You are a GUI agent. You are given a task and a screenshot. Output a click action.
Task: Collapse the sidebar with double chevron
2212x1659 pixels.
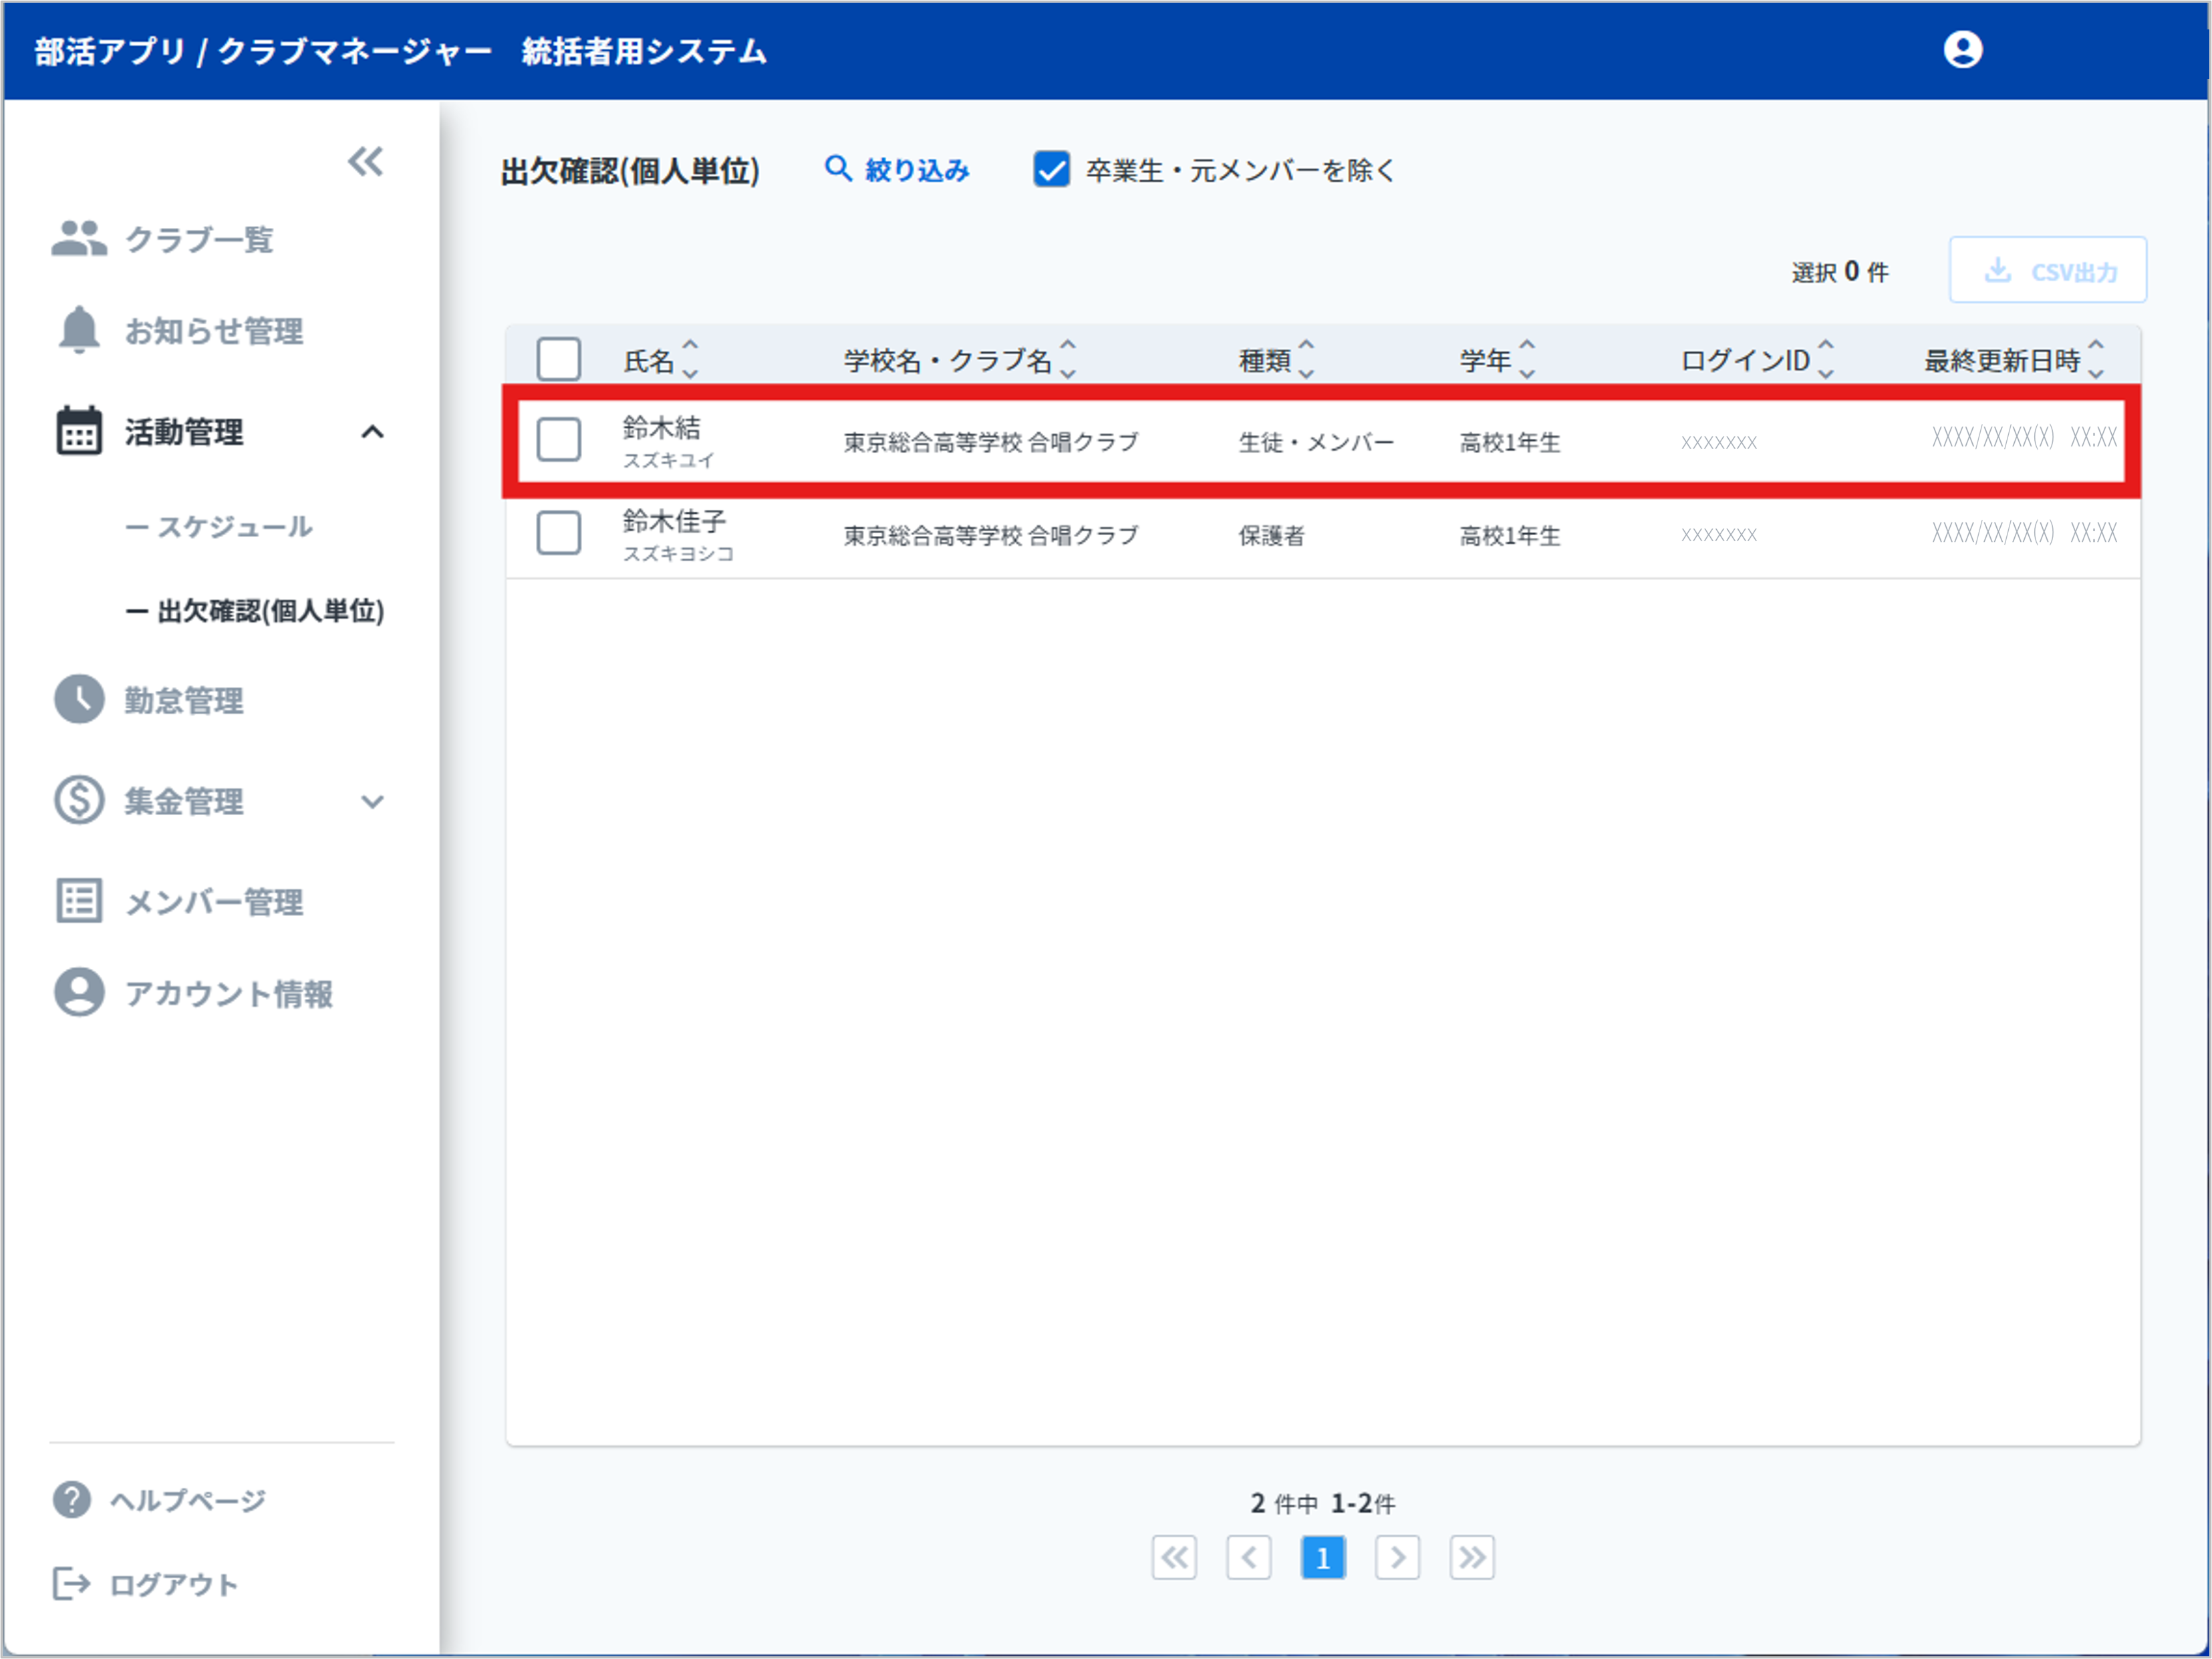click(365, 161)
